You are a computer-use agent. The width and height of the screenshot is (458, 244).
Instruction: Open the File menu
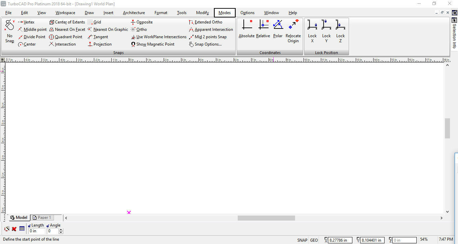[x=8, y=13]
